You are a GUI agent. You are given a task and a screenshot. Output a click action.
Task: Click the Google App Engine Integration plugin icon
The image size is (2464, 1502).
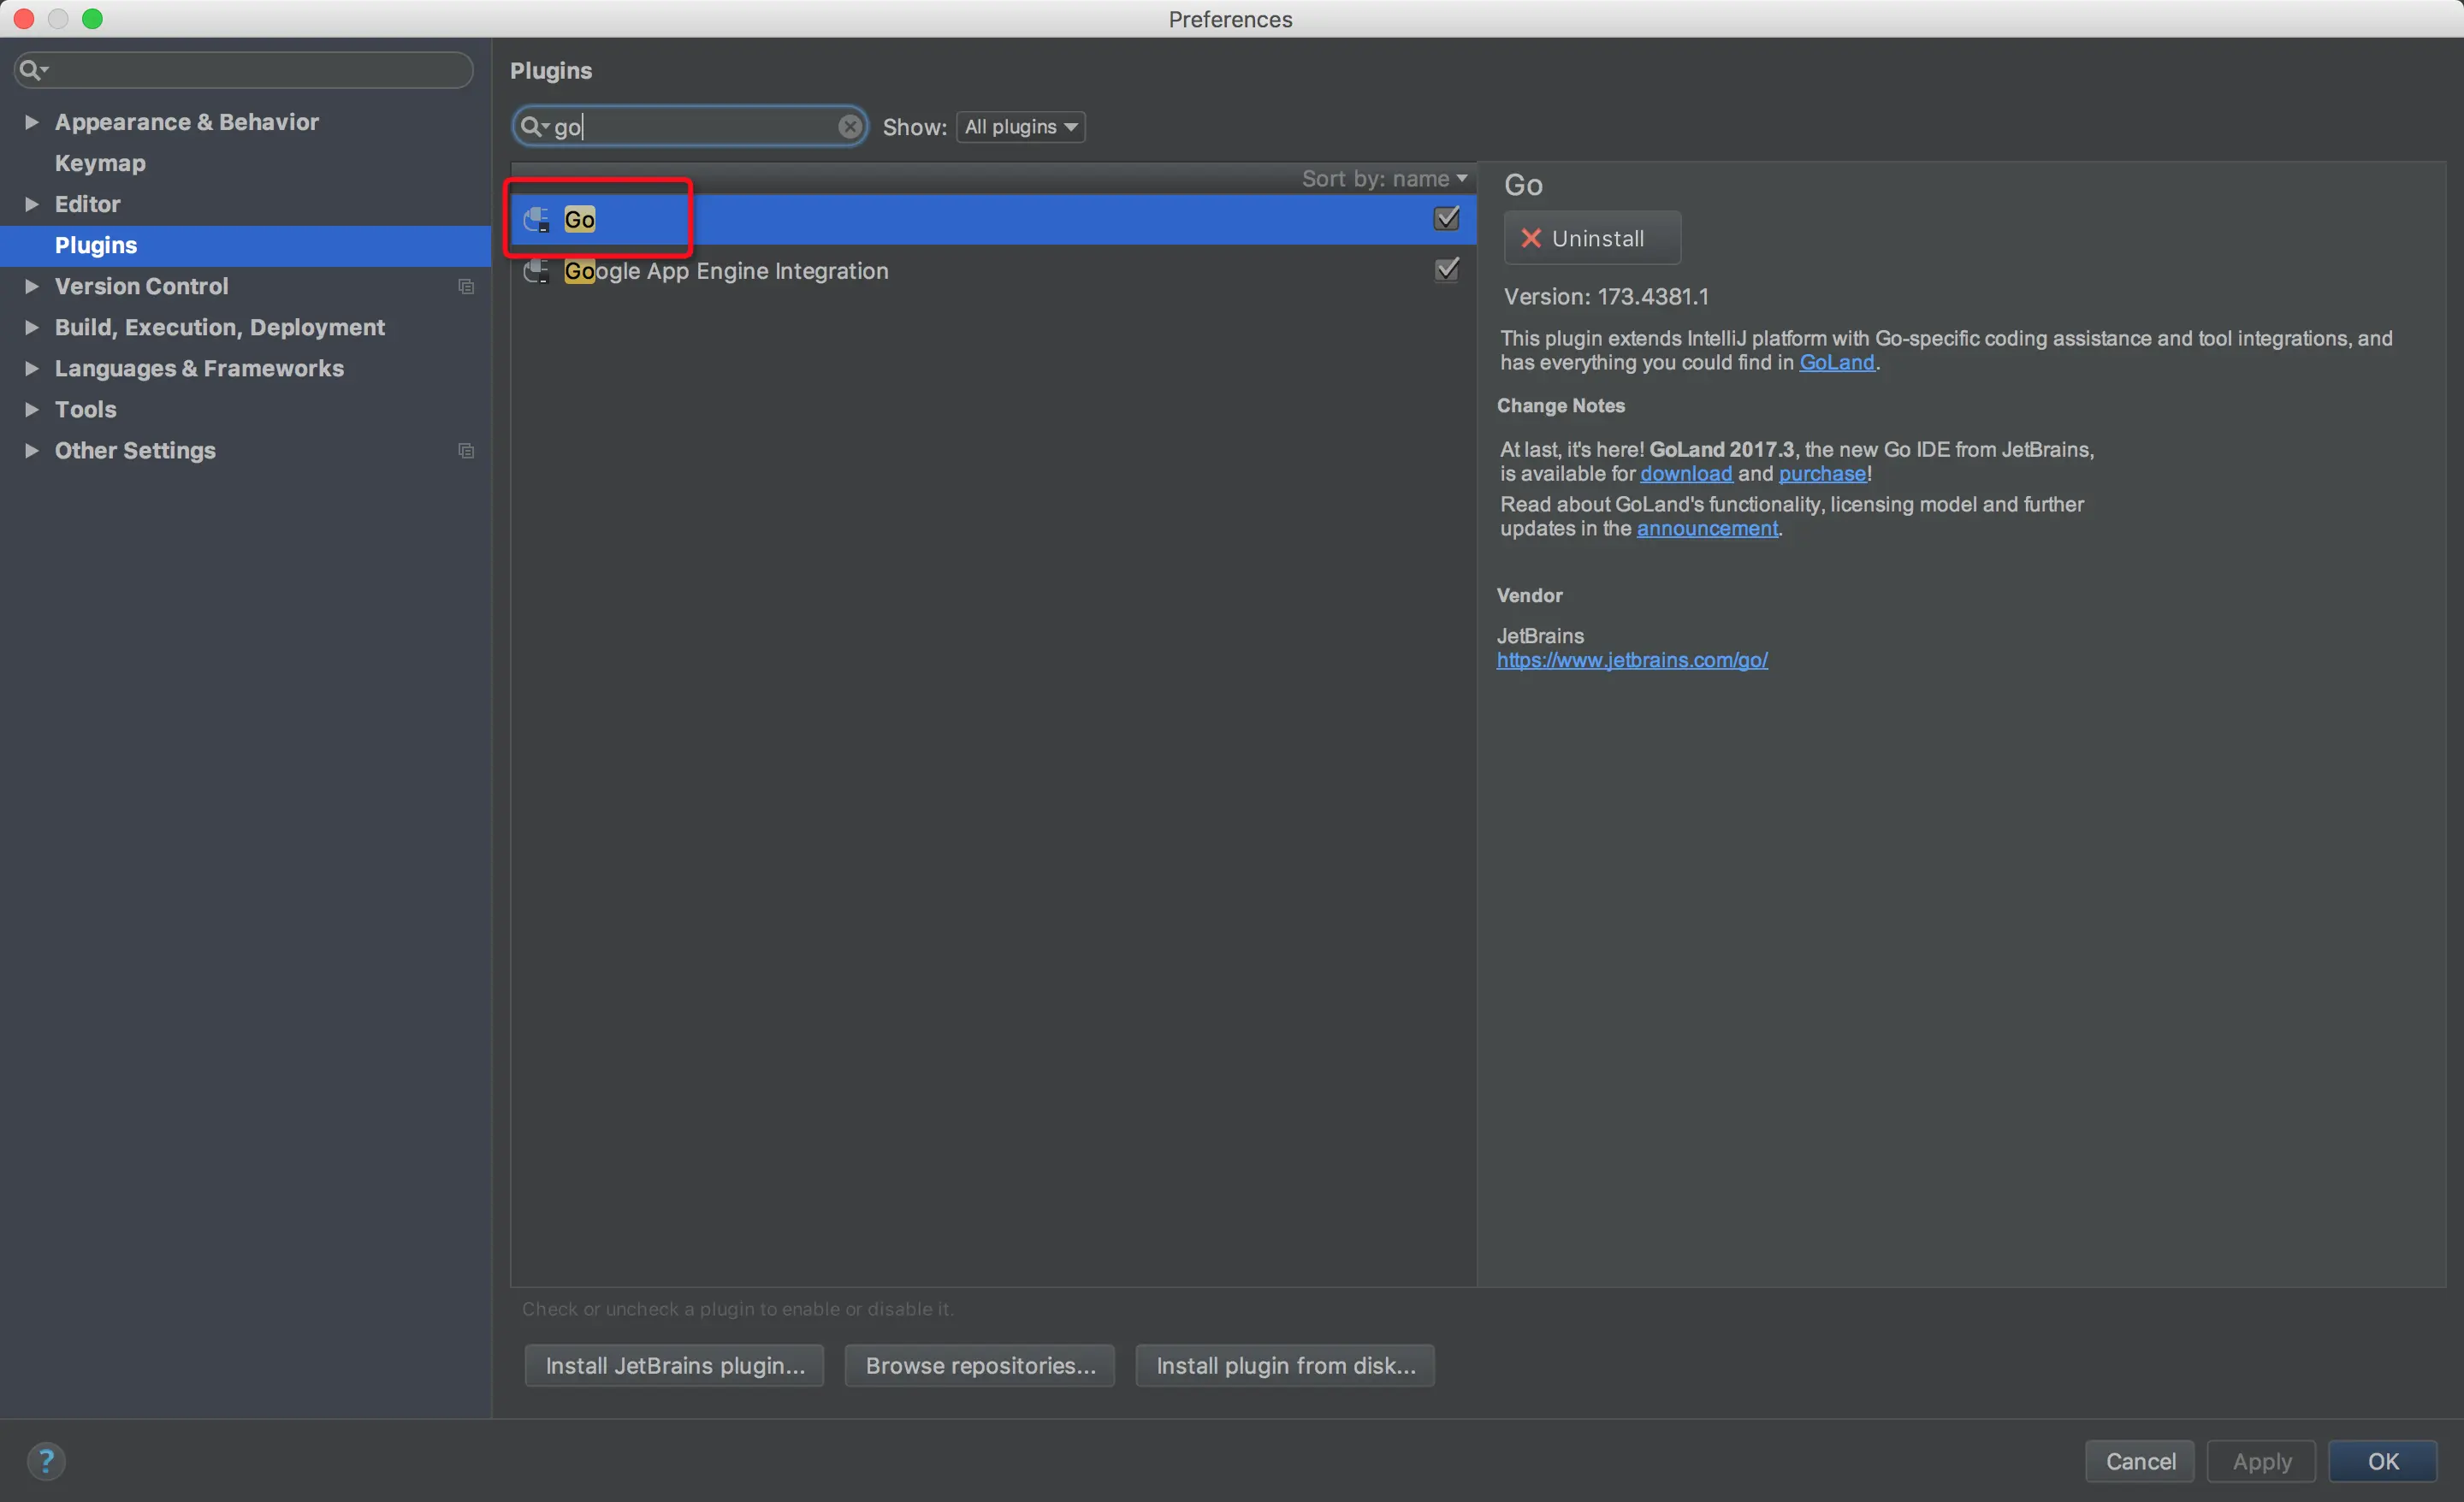coord(537,270)
